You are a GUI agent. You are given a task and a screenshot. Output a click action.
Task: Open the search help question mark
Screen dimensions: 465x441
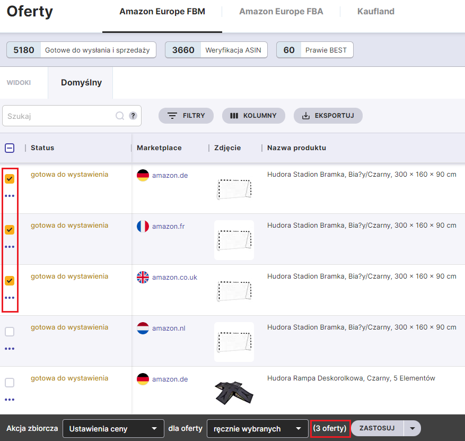(x=133, y=116)
